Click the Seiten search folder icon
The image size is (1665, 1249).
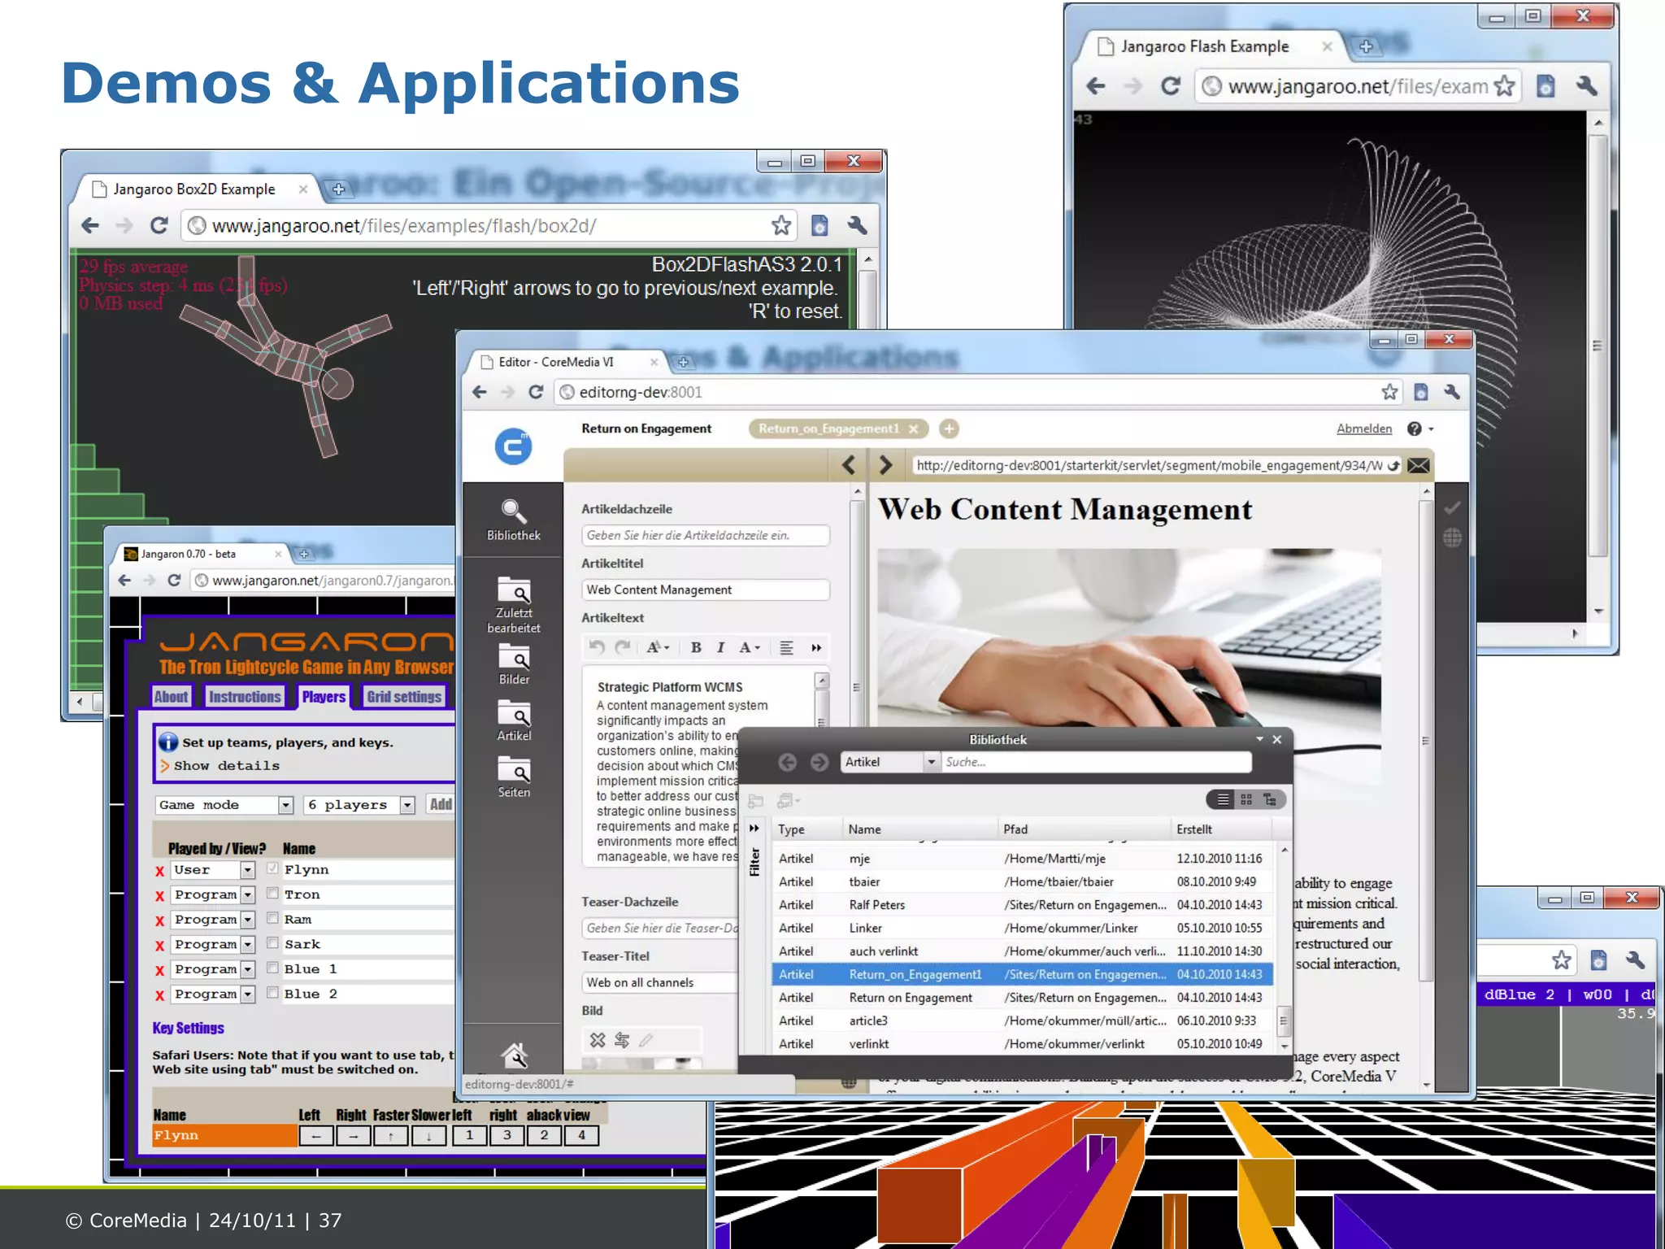513,769
